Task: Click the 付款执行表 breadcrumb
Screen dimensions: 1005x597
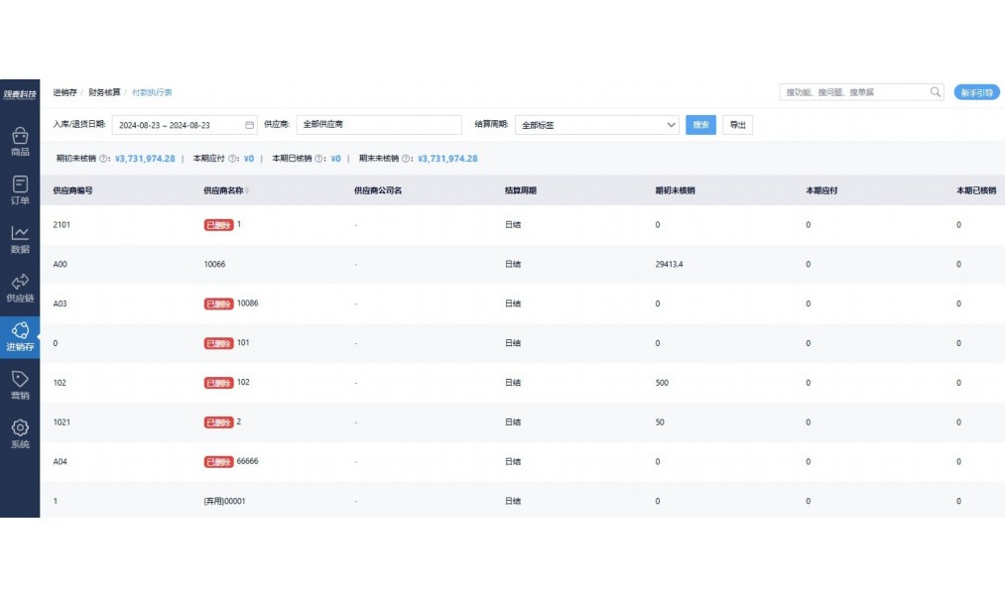Action: [152, 92]
